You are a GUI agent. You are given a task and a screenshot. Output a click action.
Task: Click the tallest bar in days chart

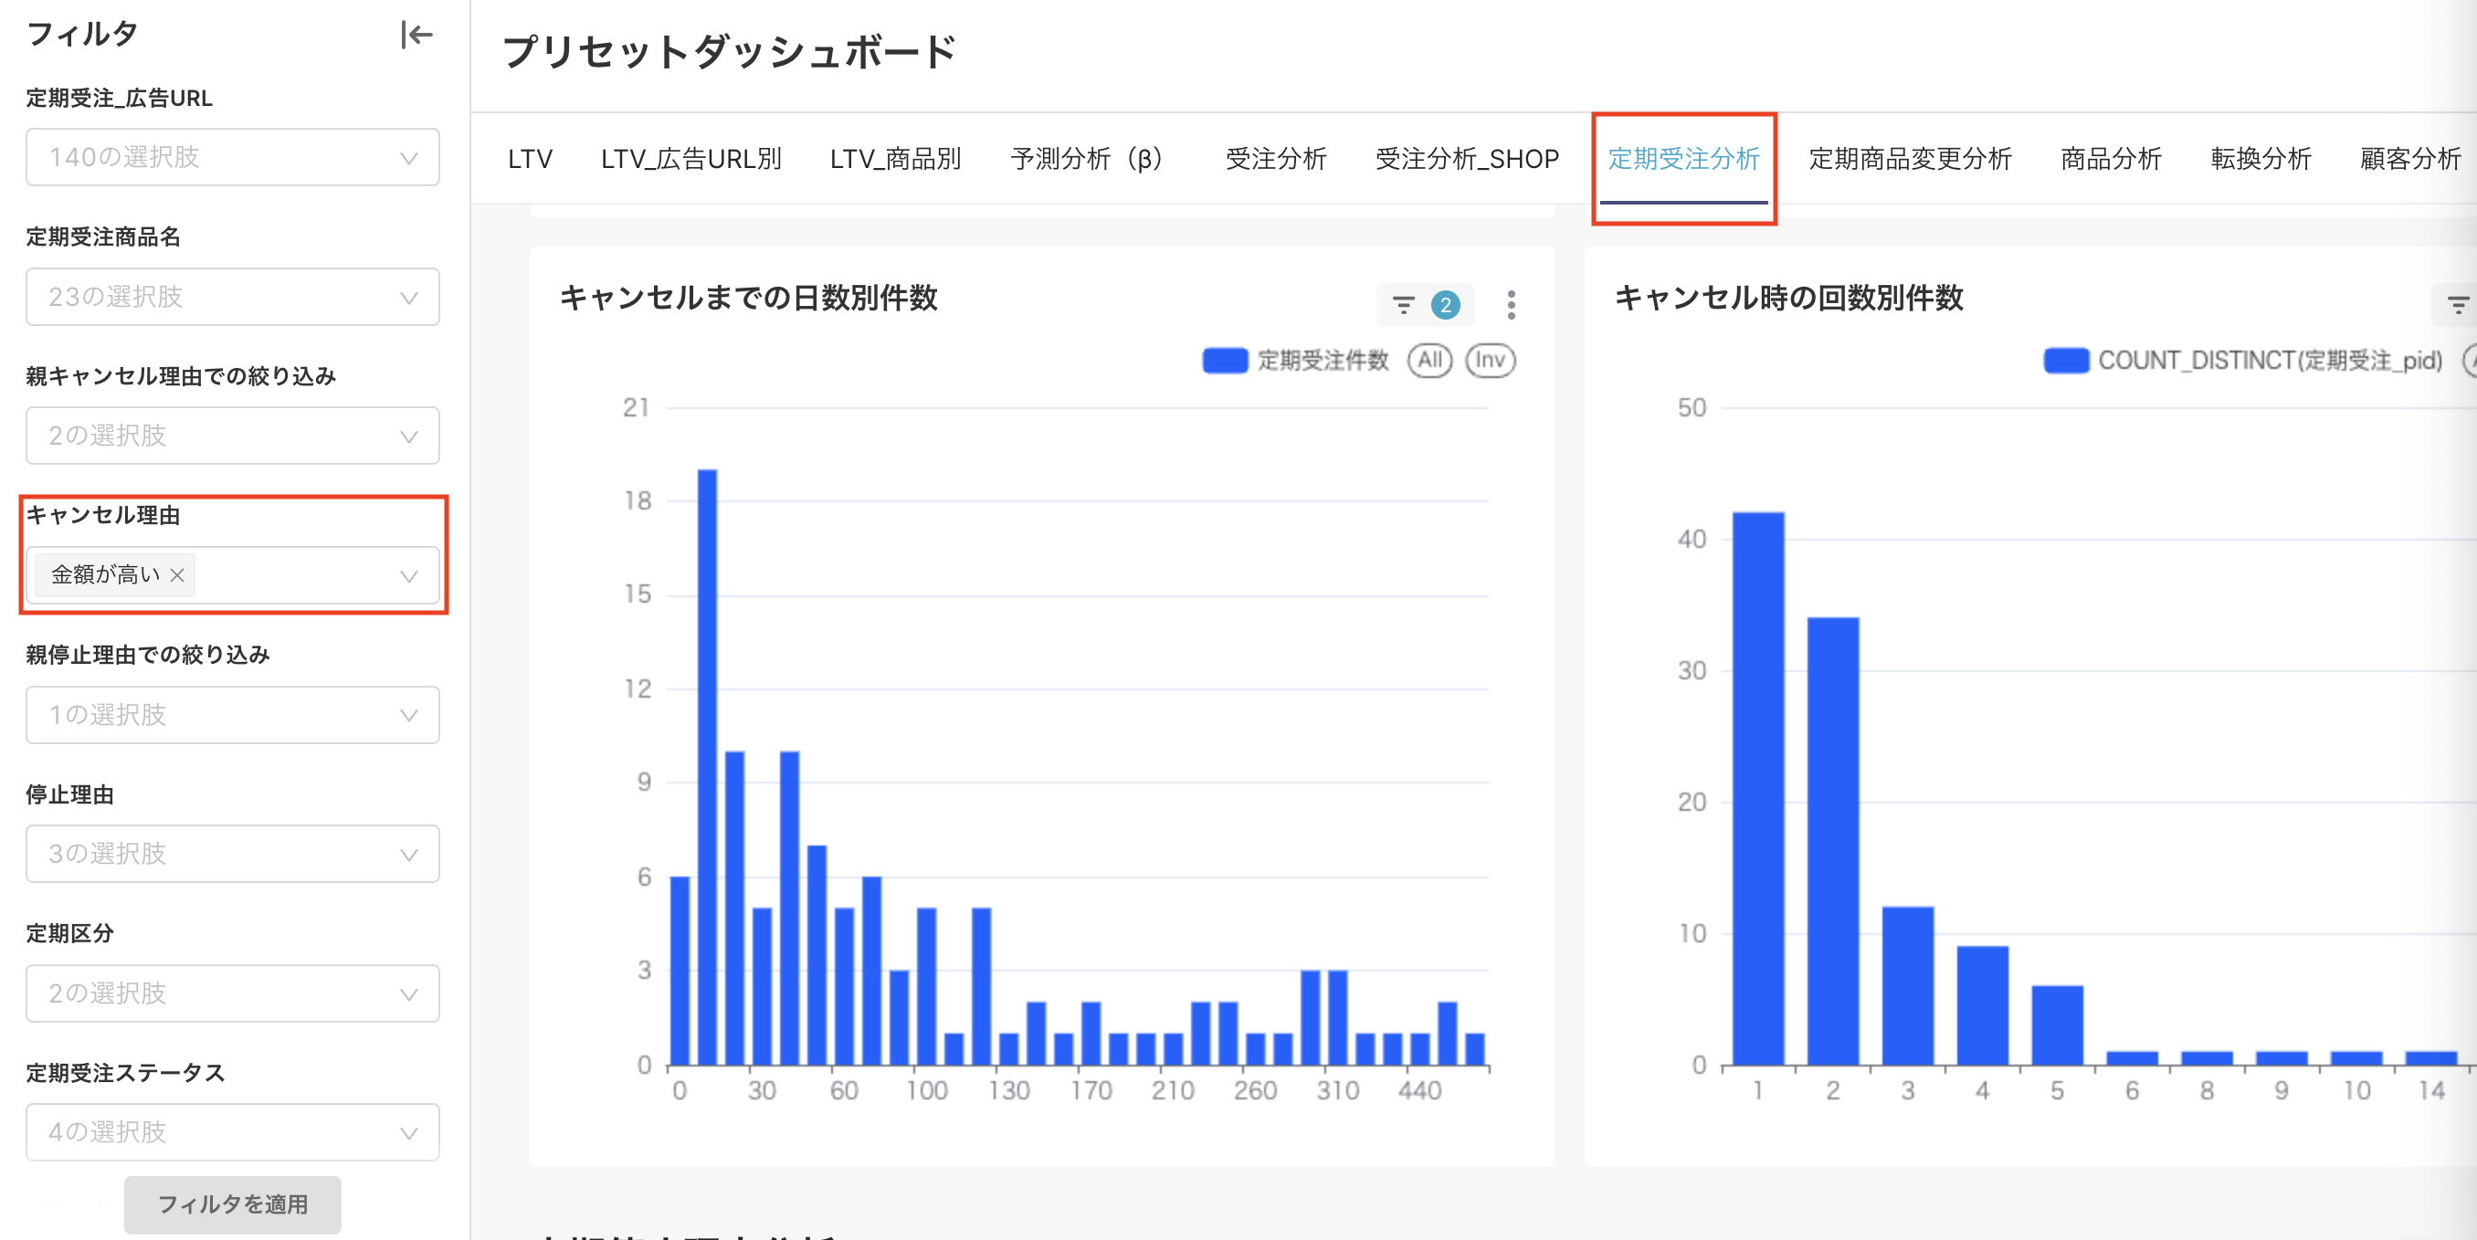(x=707, y=767)
